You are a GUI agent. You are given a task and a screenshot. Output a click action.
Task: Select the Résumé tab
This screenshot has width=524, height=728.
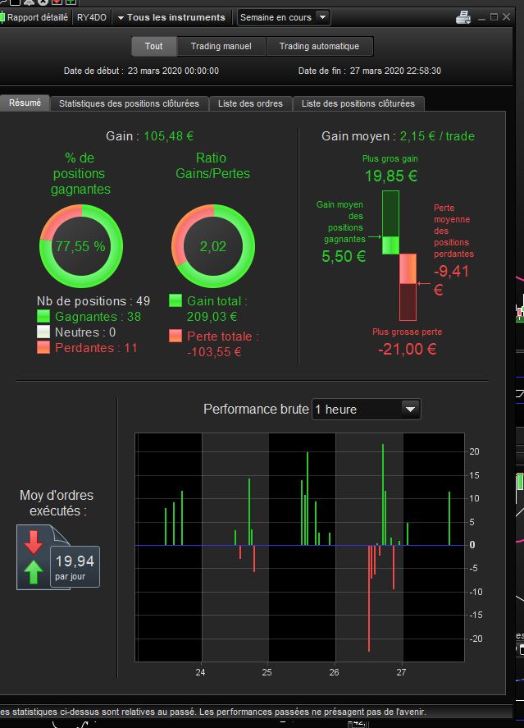tap(25, 103)
